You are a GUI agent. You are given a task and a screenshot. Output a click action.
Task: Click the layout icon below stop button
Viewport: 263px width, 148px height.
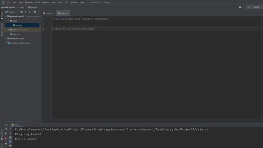(x=6, y=144)
